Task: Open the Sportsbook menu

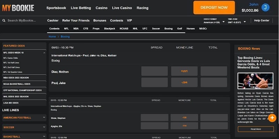Action: click(56, 8)
